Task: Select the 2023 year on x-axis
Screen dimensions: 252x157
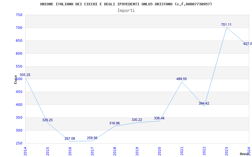Action: [x=226, y=151]
